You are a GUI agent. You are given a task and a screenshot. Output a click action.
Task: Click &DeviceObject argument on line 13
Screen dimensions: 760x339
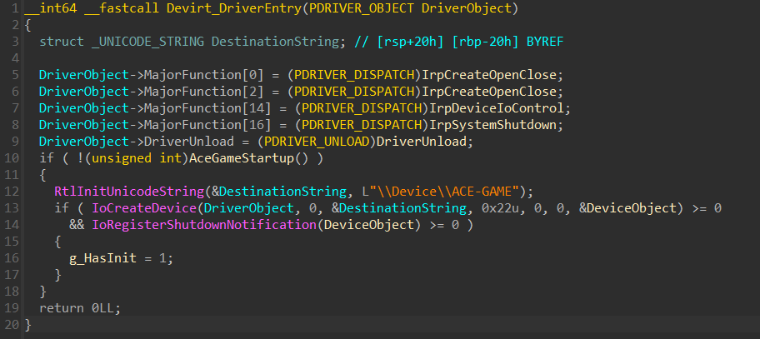(x=627, y=208)
